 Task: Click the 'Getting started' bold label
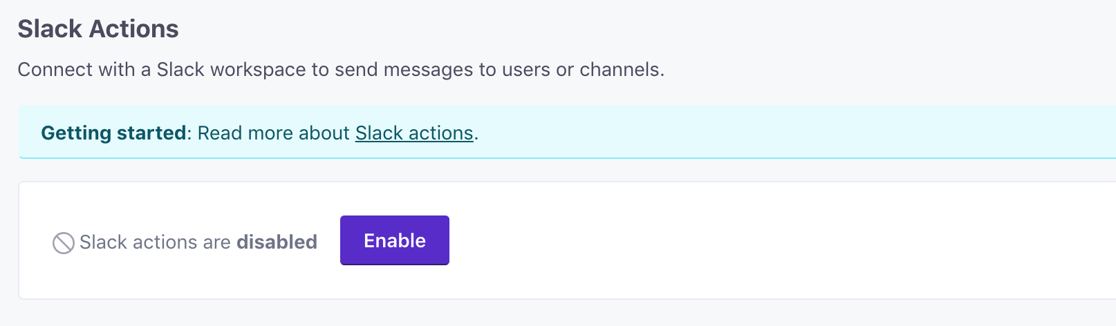pos(113,133)
